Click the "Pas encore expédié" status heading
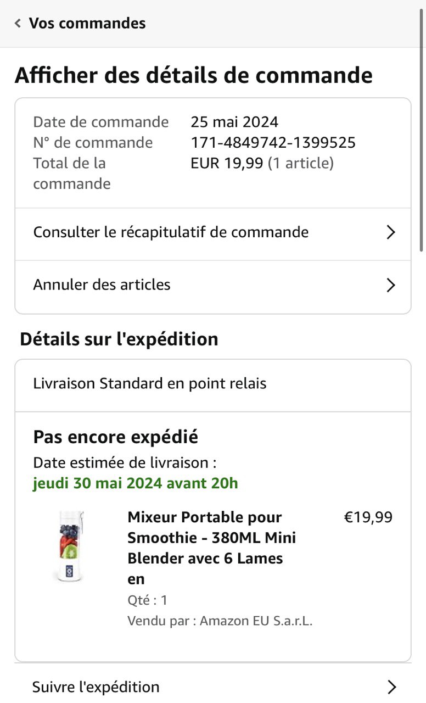The height and width of the screenshot is (703, 426). (116, 437)
